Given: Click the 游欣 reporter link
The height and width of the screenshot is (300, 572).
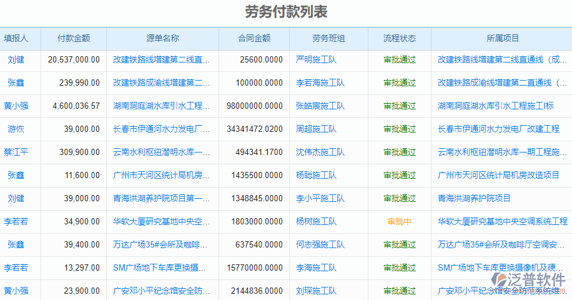Looking at the screenshot, I should 16,129.
